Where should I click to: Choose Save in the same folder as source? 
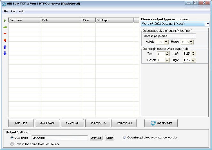point(12,144)
